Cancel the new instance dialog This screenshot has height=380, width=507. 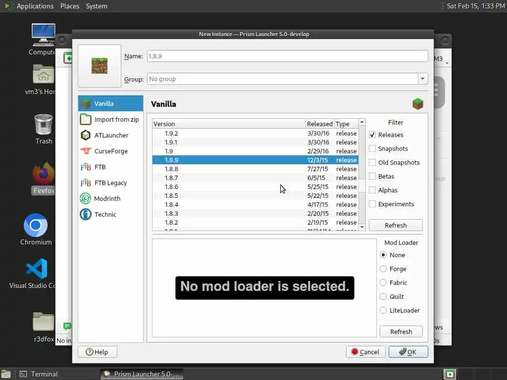366,352
